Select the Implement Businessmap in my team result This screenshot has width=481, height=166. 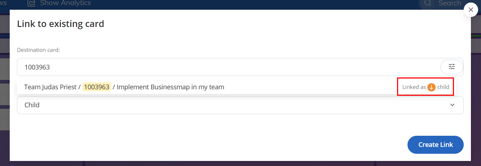point(236,87)
